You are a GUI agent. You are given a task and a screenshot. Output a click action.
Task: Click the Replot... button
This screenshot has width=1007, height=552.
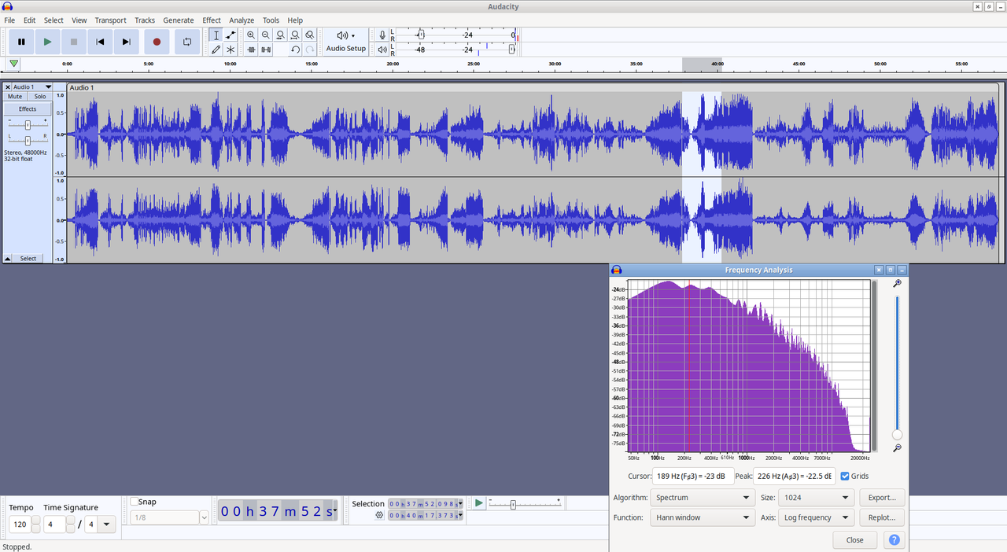[882, 517]
